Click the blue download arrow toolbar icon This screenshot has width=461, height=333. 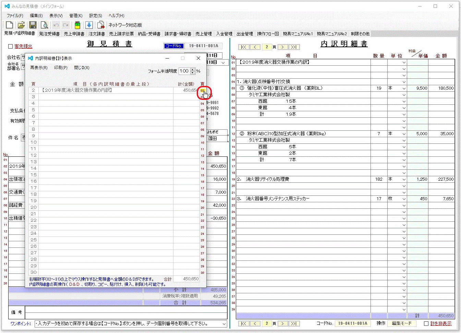[x=89, y=25]
